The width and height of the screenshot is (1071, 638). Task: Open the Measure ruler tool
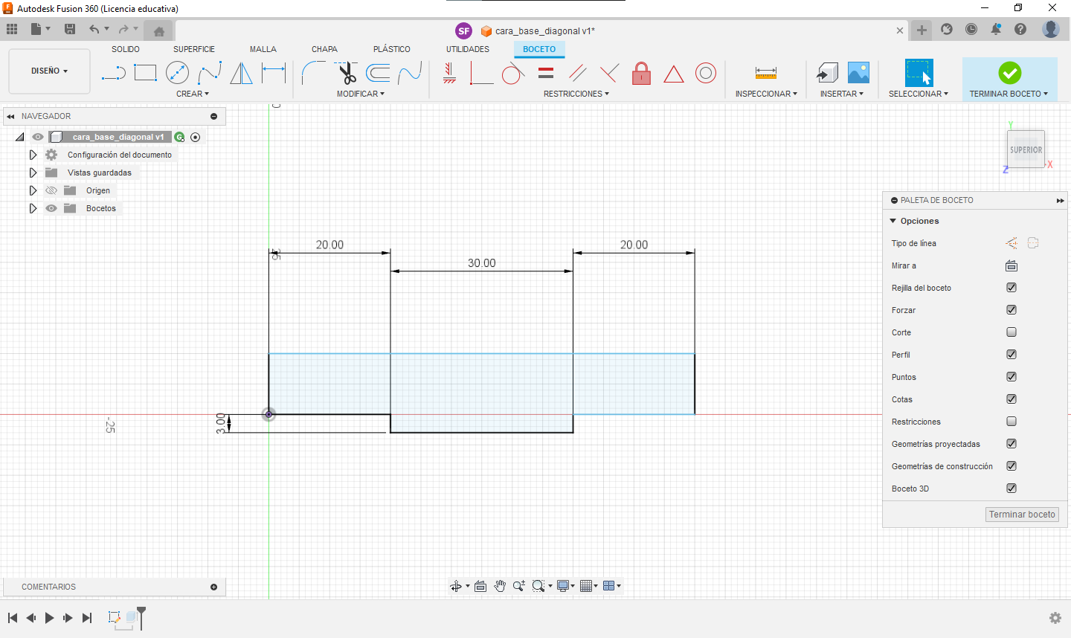tap(765, 73)
